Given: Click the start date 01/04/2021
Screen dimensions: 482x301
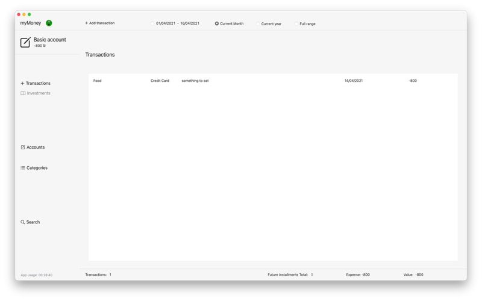Looking at the screenshot, I should 166,23.
